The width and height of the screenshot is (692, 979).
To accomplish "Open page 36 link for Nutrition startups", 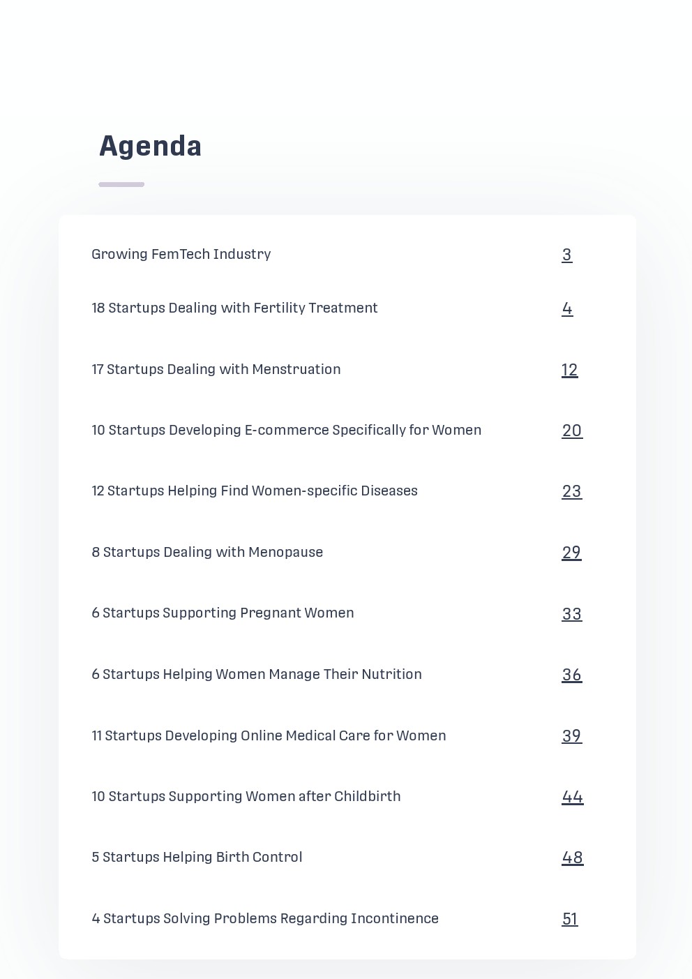I will 572,675.
